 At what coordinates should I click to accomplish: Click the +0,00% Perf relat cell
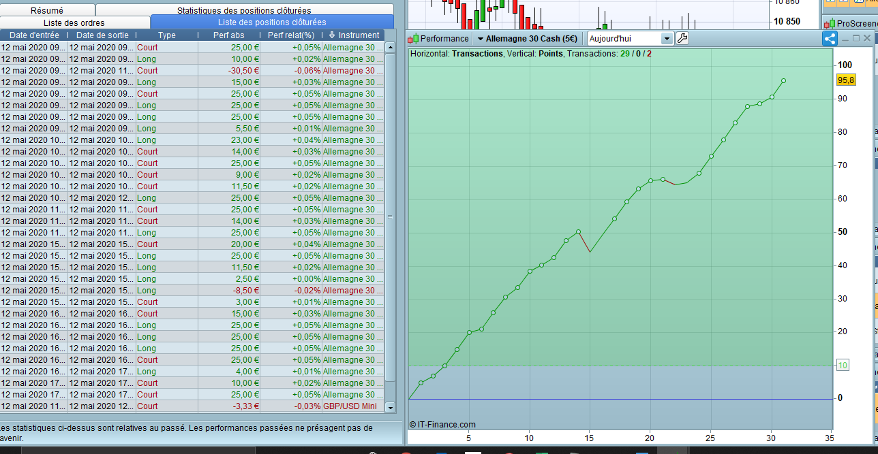point(291,279)
